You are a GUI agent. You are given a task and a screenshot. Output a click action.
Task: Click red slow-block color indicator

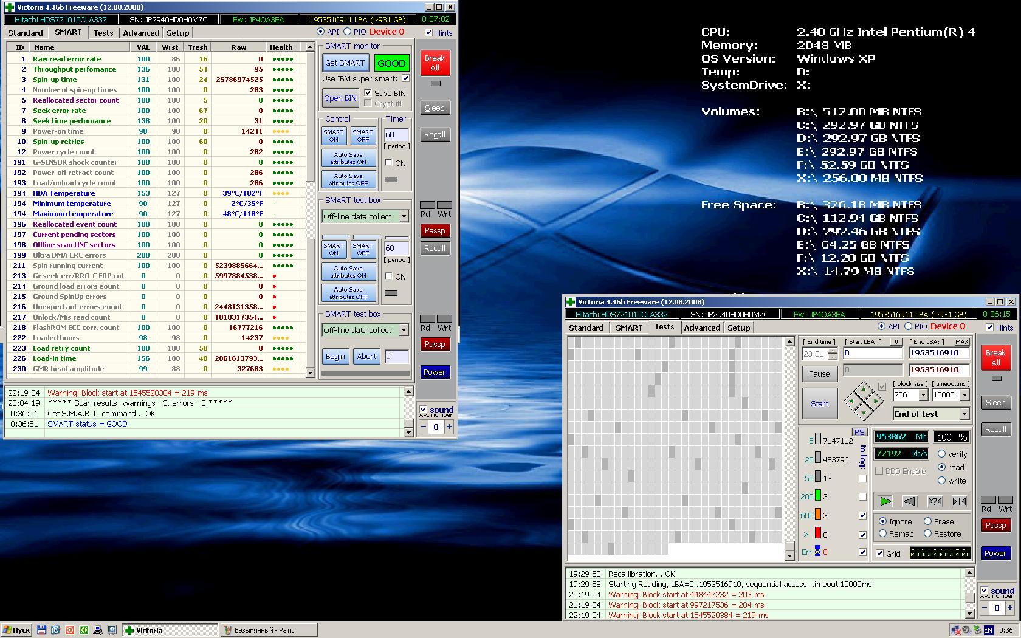[x=818, y=533]
